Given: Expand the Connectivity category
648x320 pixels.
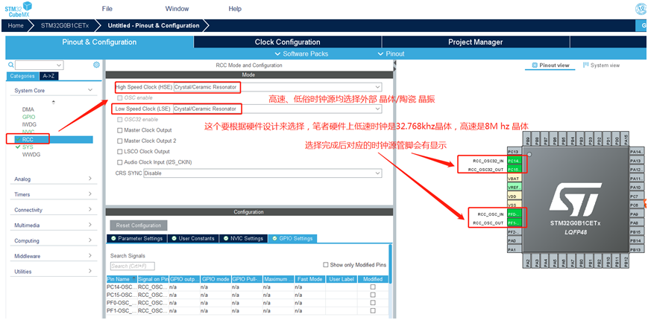Looking at the screenshot, I should 53,210.
